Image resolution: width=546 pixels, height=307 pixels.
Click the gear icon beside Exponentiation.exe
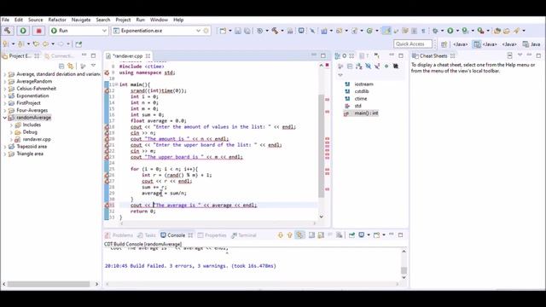point(206,31)
